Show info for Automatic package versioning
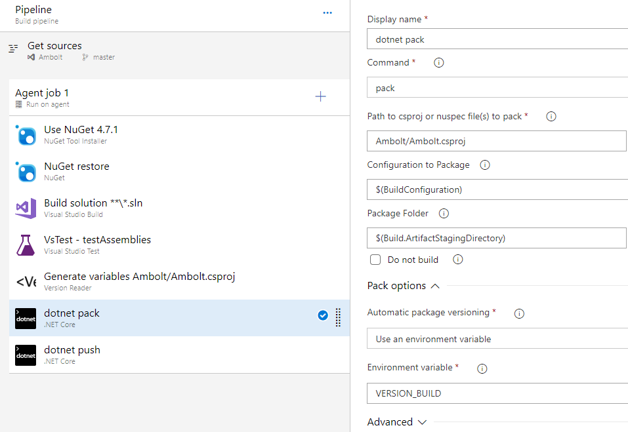 click(x=519, y=313)
